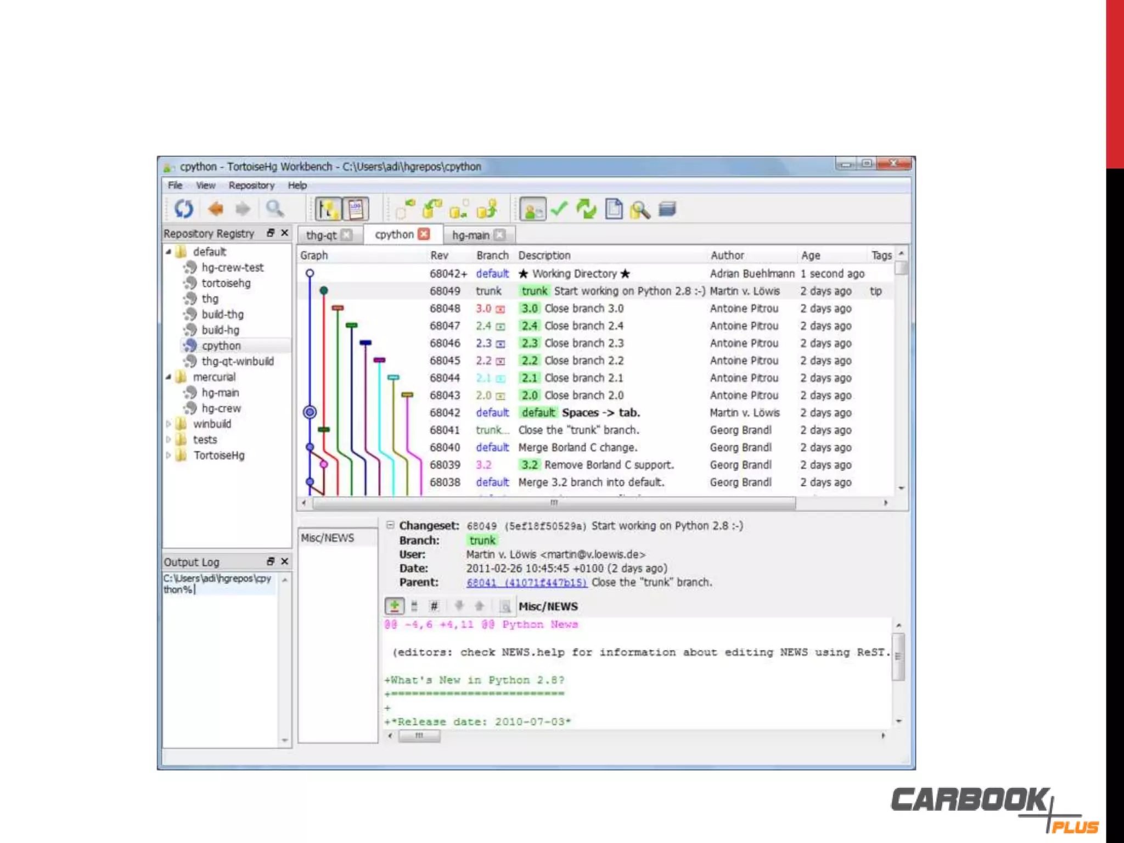1124x843 pixels.
Task: Sort by the Author column header
Action: coord(727,255)
